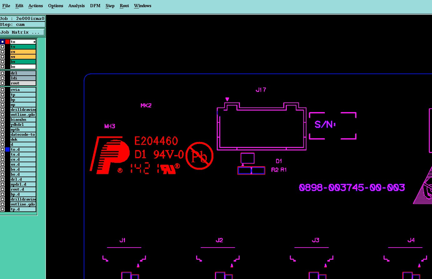Select the green 'bs' layer name
The height and width of the screenshot is (279, 432).
coord(23,62)
